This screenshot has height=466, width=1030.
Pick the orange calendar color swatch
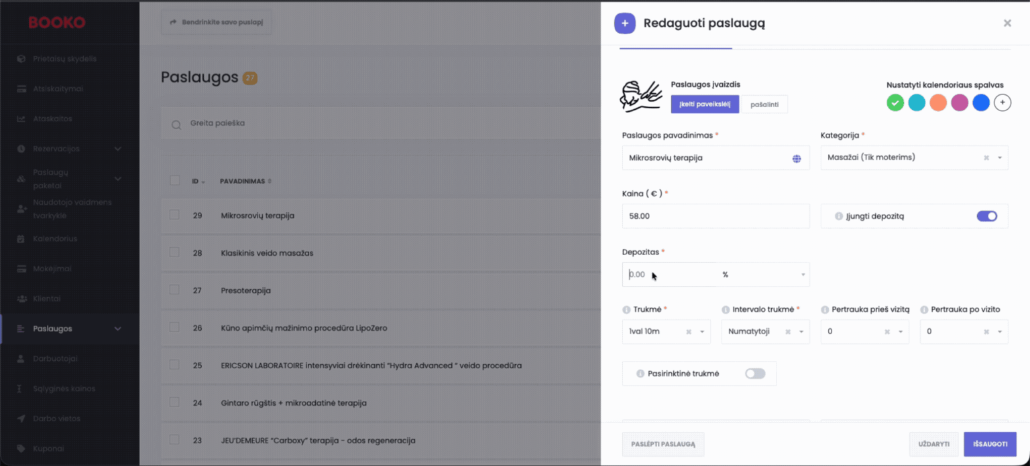point(937,102)
